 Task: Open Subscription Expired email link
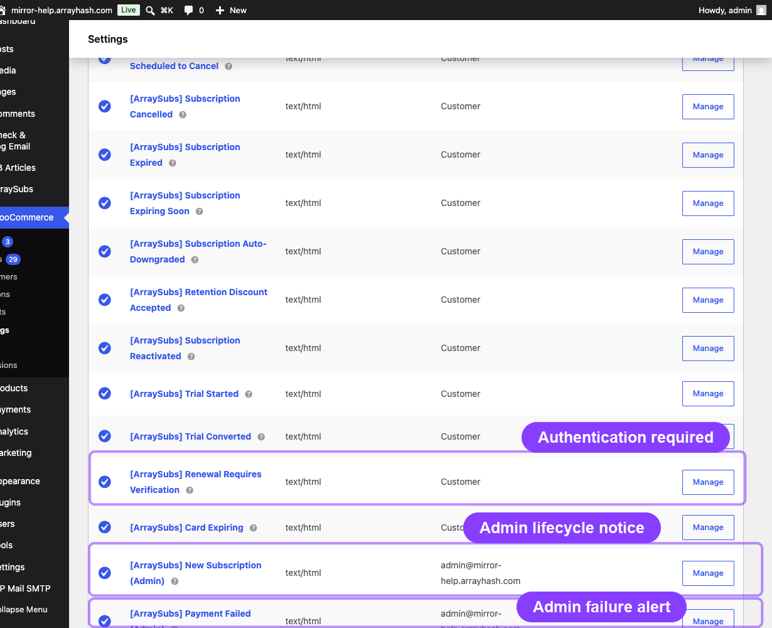(185, 154)
